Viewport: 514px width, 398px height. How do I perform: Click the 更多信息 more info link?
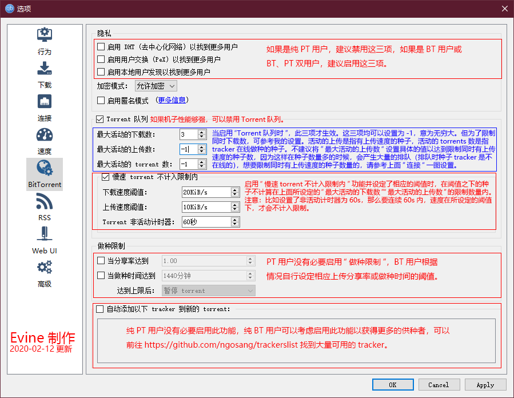pos(172,100)
